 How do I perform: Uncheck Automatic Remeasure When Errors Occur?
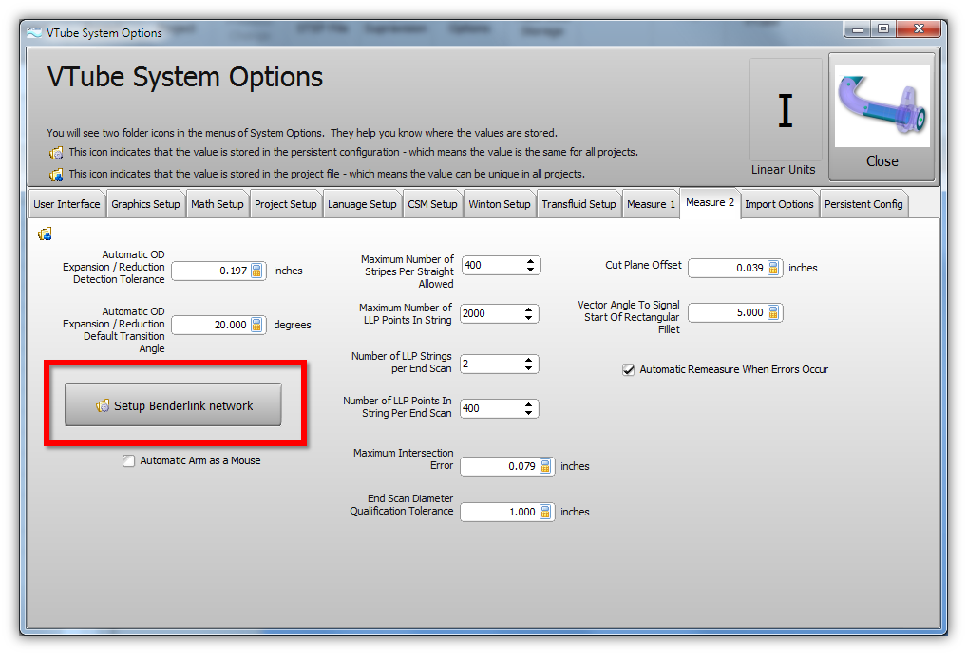(628, 369)
